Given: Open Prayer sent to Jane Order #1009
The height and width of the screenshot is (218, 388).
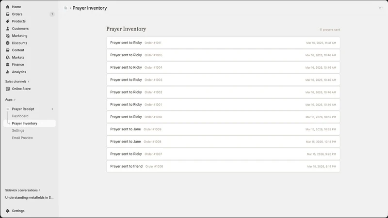Looking at the screenshot, I should click(223, 129).
